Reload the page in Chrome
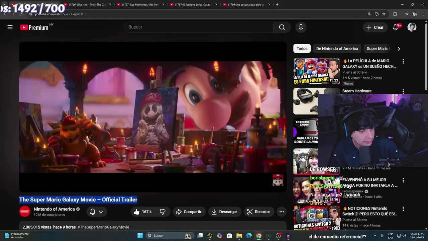This screenshot has width=428, height=241. click(x=21, y=14)
